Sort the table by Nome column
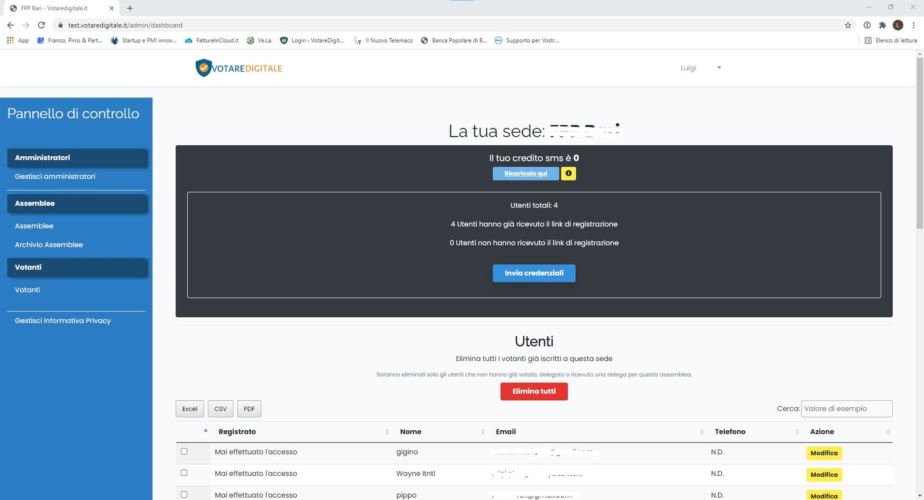Viewport: 924px width, 500px height. point(411,432)
